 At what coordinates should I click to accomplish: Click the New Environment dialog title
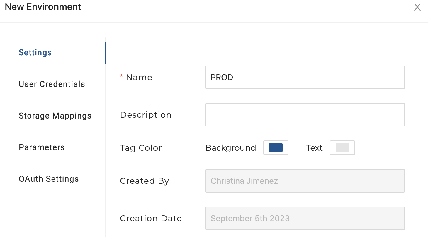click(43, 7)
